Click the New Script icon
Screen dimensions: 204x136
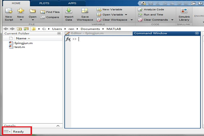(x=9, y=11)
